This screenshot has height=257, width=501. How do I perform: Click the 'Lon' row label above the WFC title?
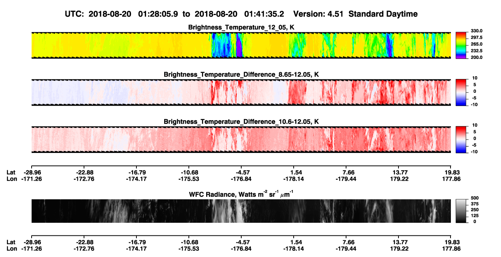tap(12, 179)
